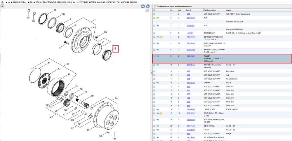Open NSS link in HUB ASSY row
The height and width of the screenshot is (141, 292).
click(188, 14)
